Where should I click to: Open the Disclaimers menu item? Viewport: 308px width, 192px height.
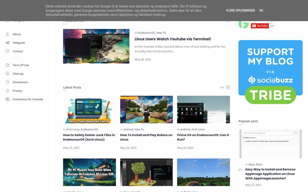click(20, 82)
